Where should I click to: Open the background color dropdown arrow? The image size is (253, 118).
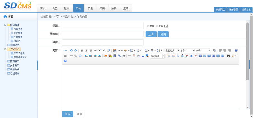click(x=128, y=51)
